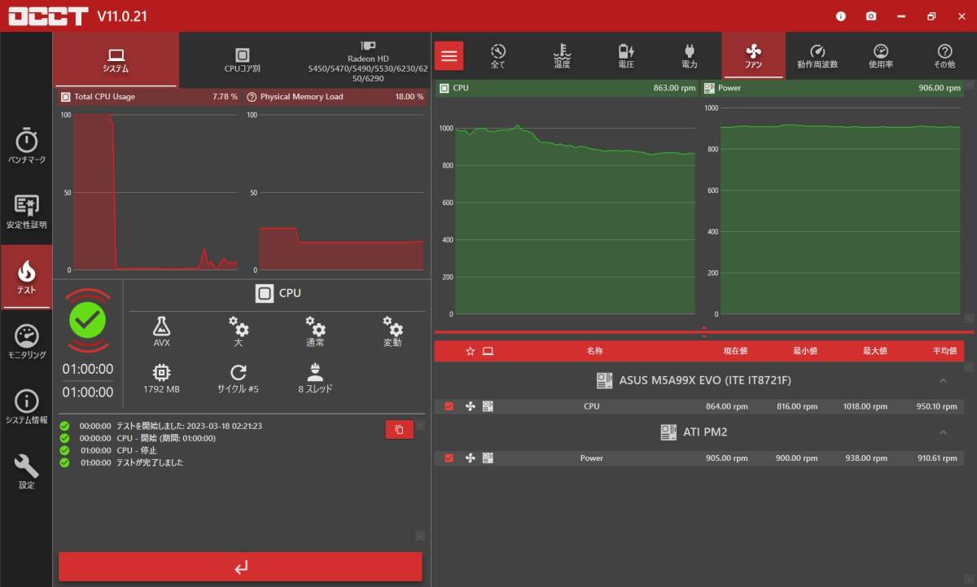The height and width of the screenshot is (587, 977).
Task: Switch to the 全て sensor tab
Action: [x=498, y=55]
